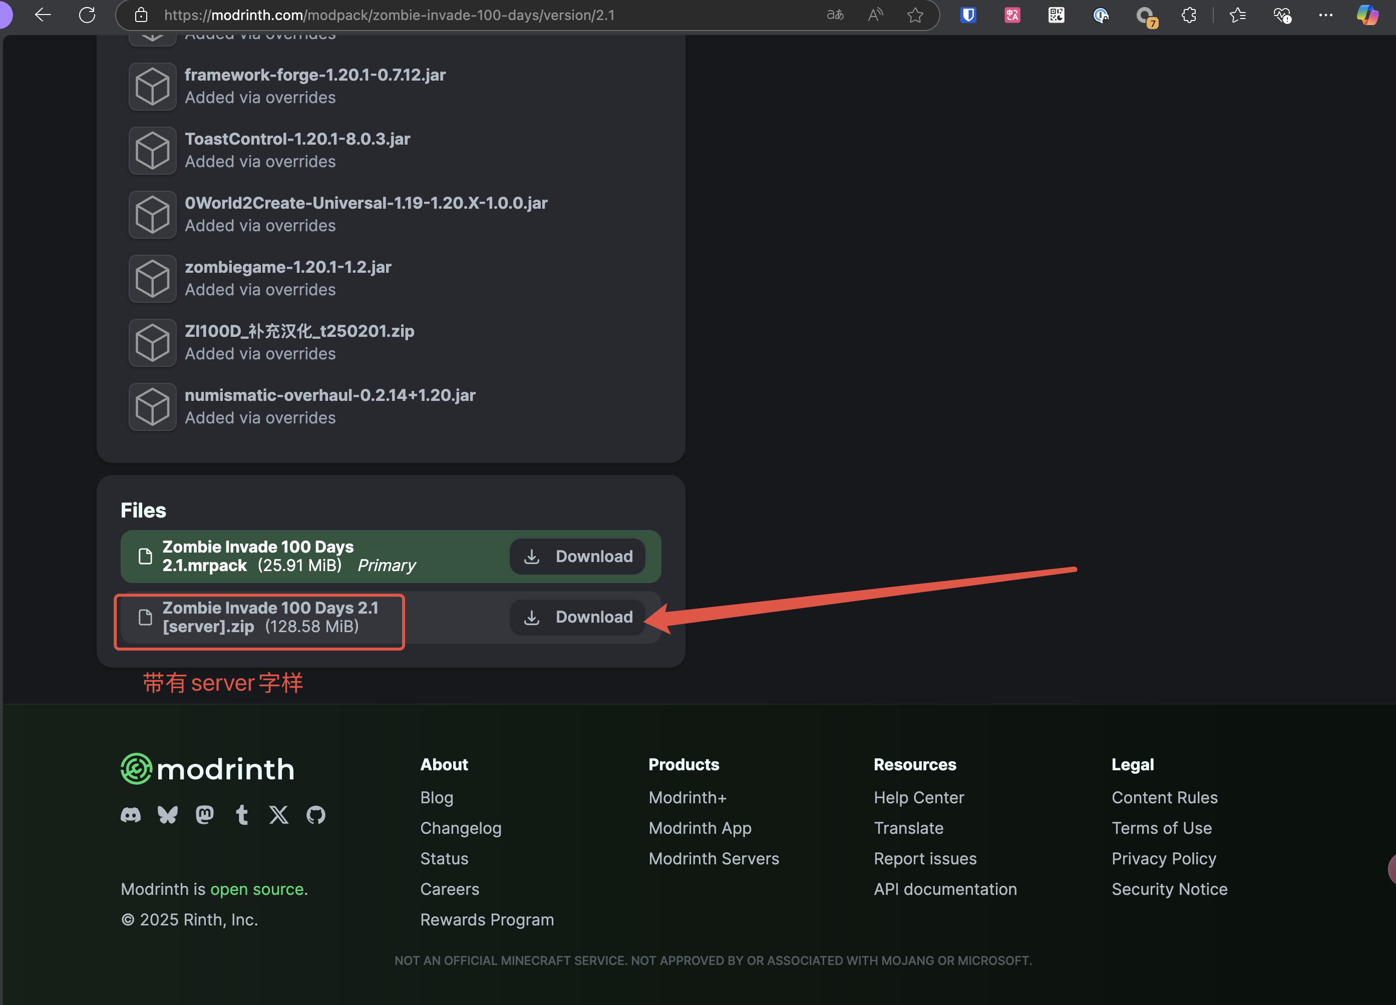Screen dimensions: 1396x1005
Task: Open the Bitwarden shield extension icon
Action: click(968, 15)
